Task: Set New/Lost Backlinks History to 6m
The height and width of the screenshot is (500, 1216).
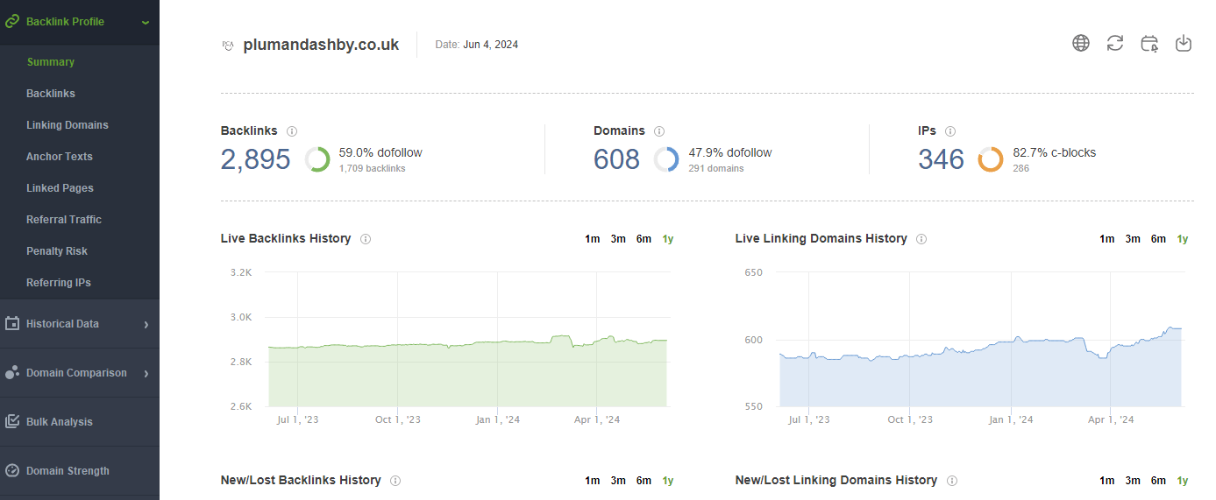Action: click(x=644, y=481)
